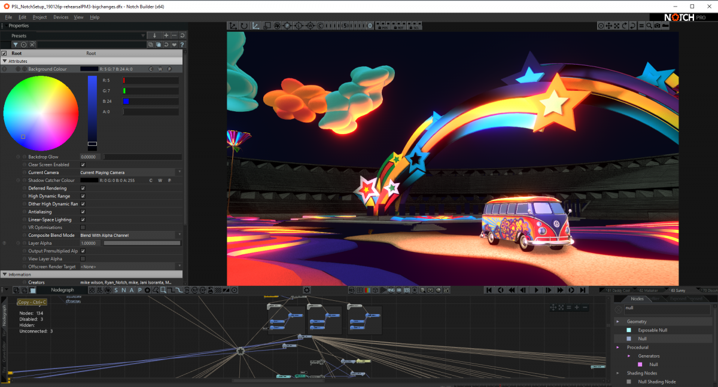Click the heart favourite icon in Properties
The width and height of the screenshot is (718, 387).
click(174, 45)
